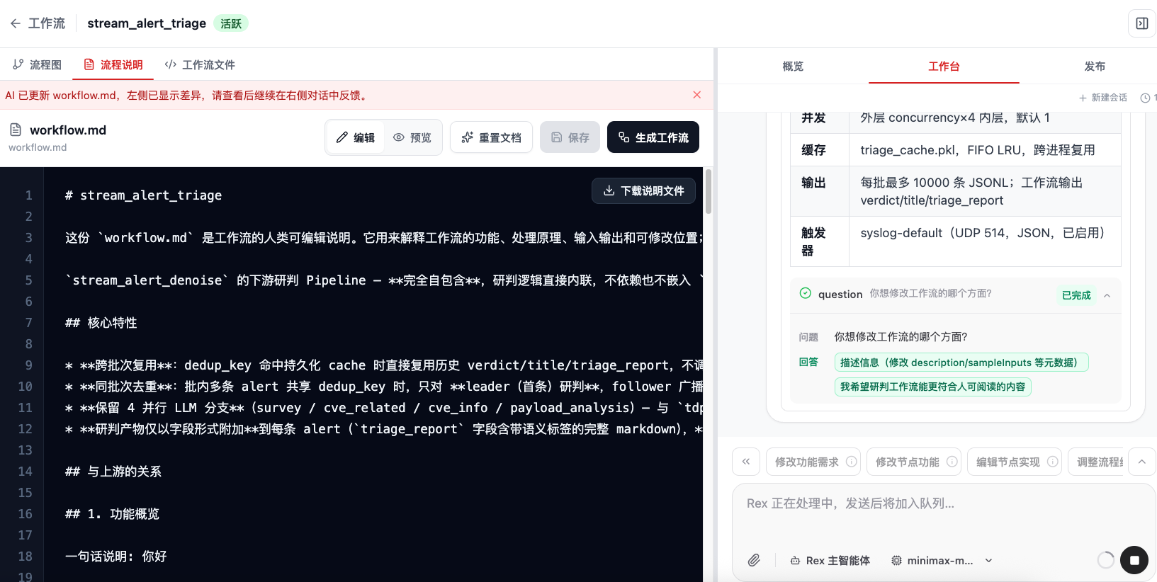Viewport: 1157px width, 582px height.
Task: Click the 重置文档 button
Action: 492,137
